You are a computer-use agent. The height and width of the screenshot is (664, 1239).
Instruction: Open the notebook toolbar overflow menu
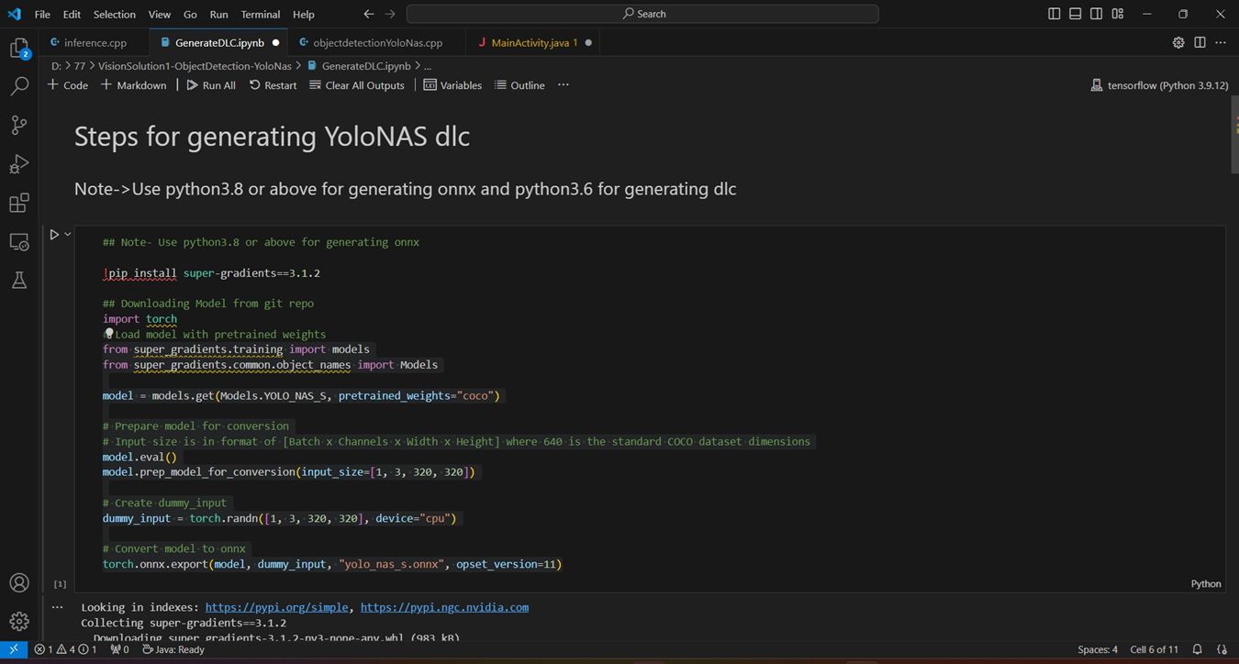tap(563, 84)
